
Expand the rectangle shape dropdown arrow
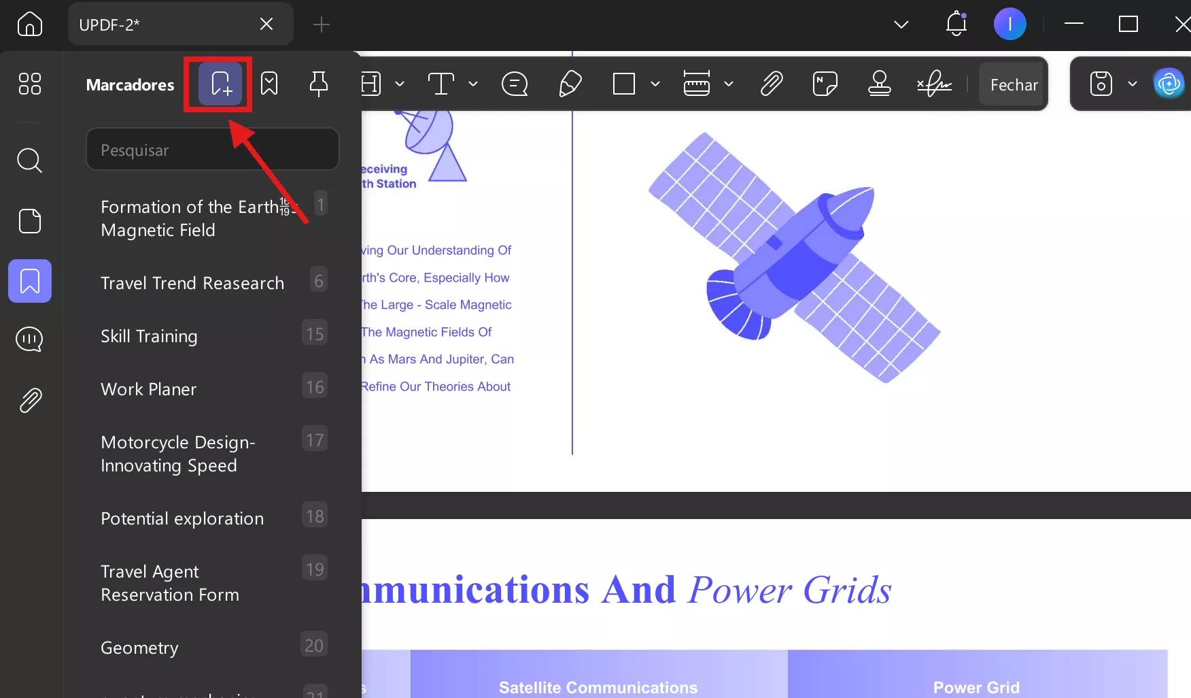coord(655,84)
